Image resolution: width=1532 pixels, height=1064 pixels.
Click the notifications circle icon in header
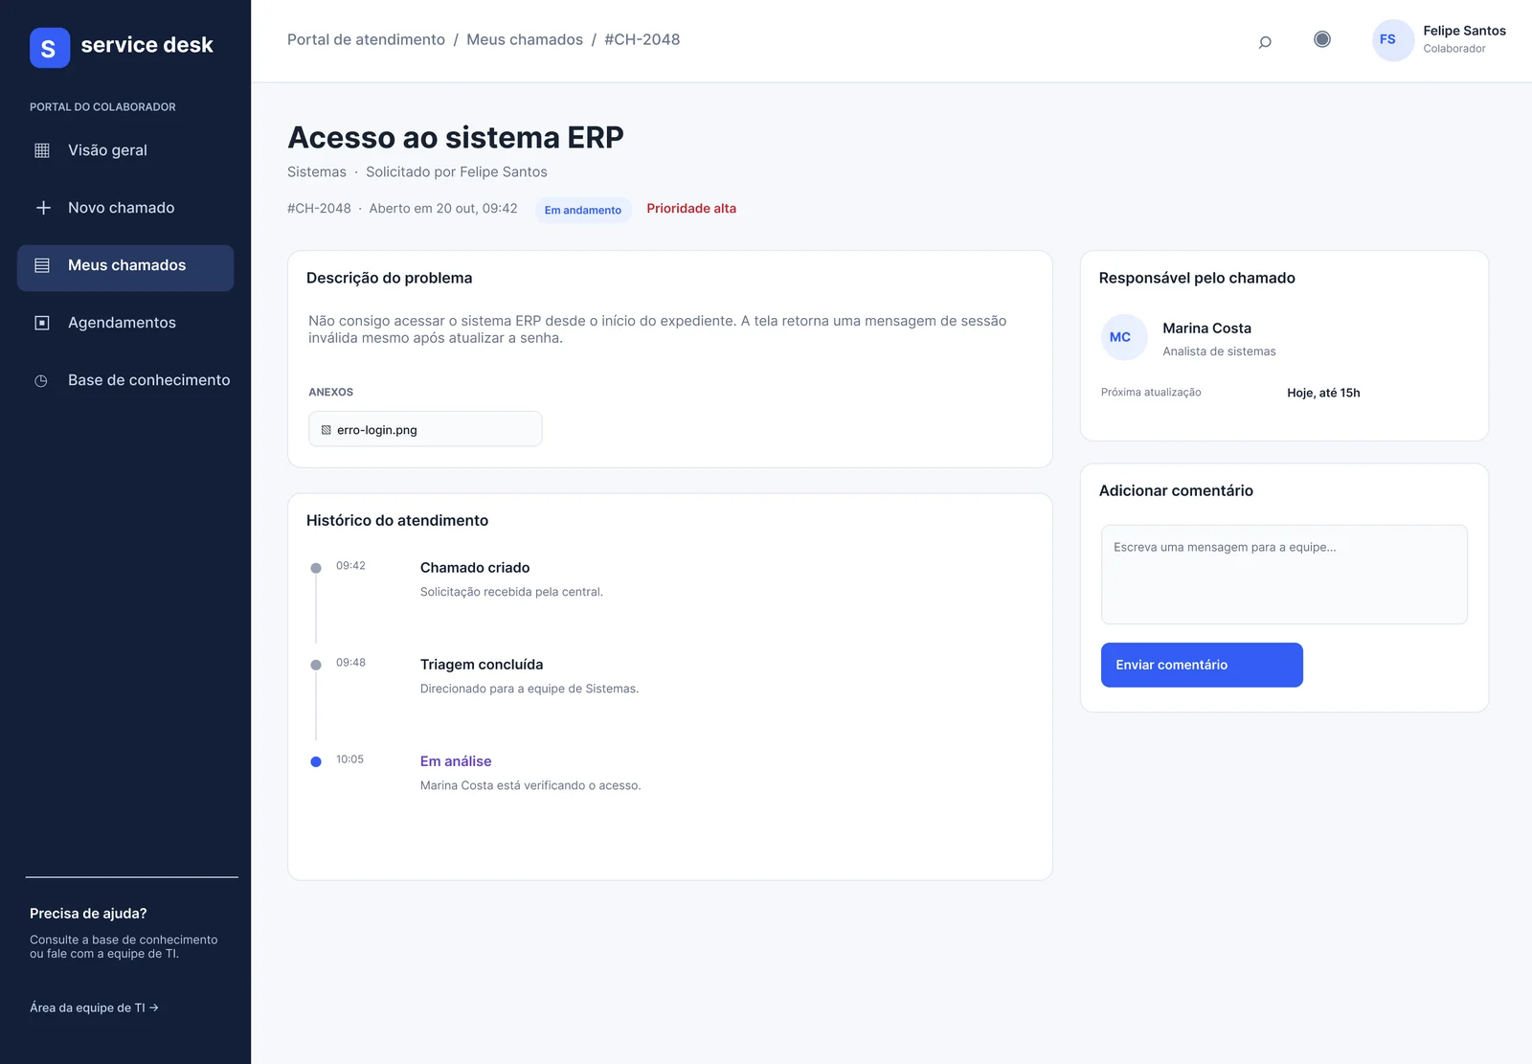pyautogui.click(x=1322, y=39)
